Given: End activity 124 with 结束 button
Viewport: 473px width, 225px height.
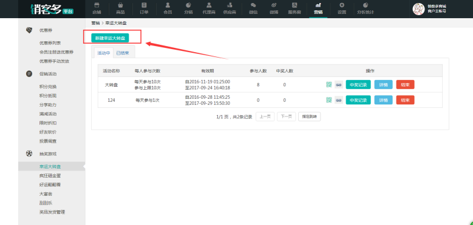Looking at the screenshot, I should pyautogui.click(x=405, y=100).
